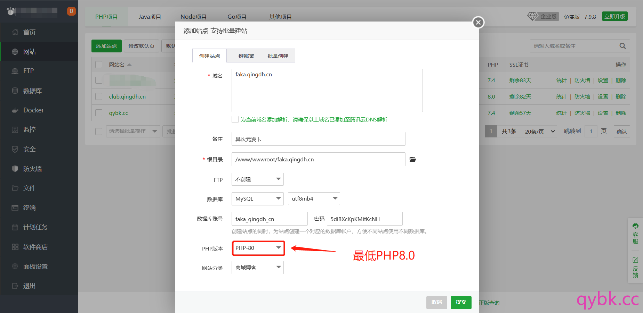This screenshot has width=643, height=313.
Task: Open 反馈 feedback widget
Action: 635,267
